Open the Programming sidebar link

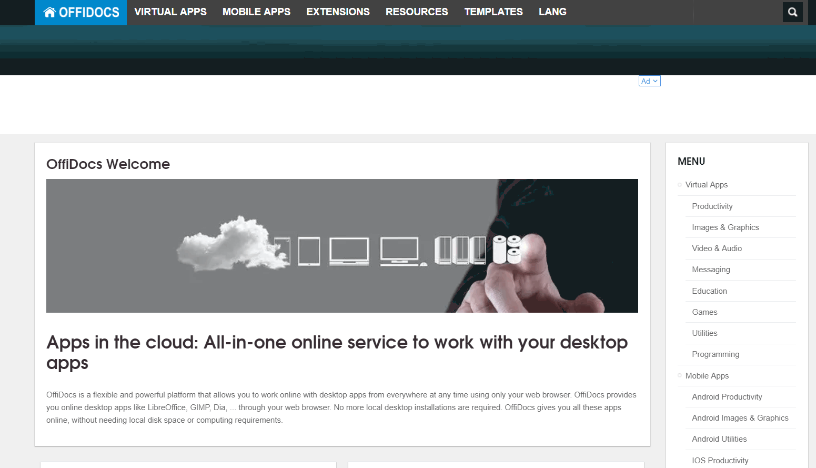(716, 354)
